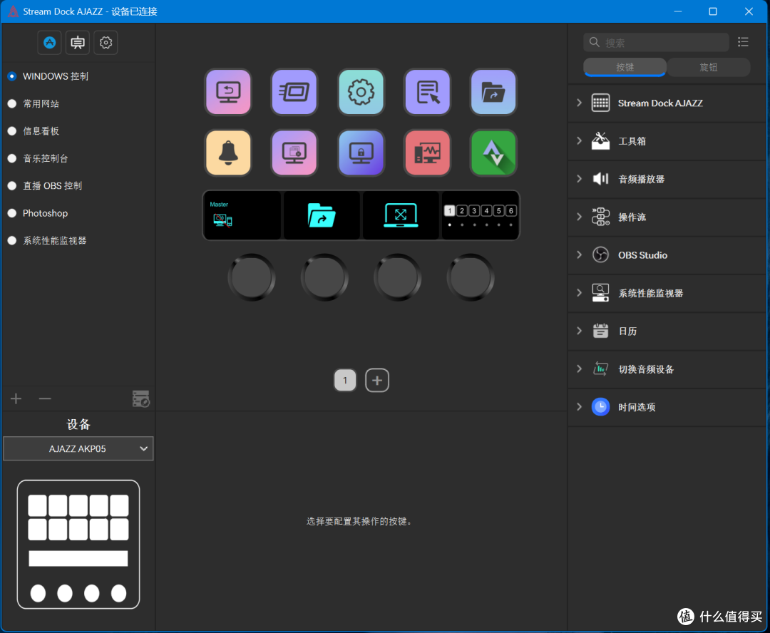Select the blue lock-screen key
The image size is (770, 633).
point(361,153)
